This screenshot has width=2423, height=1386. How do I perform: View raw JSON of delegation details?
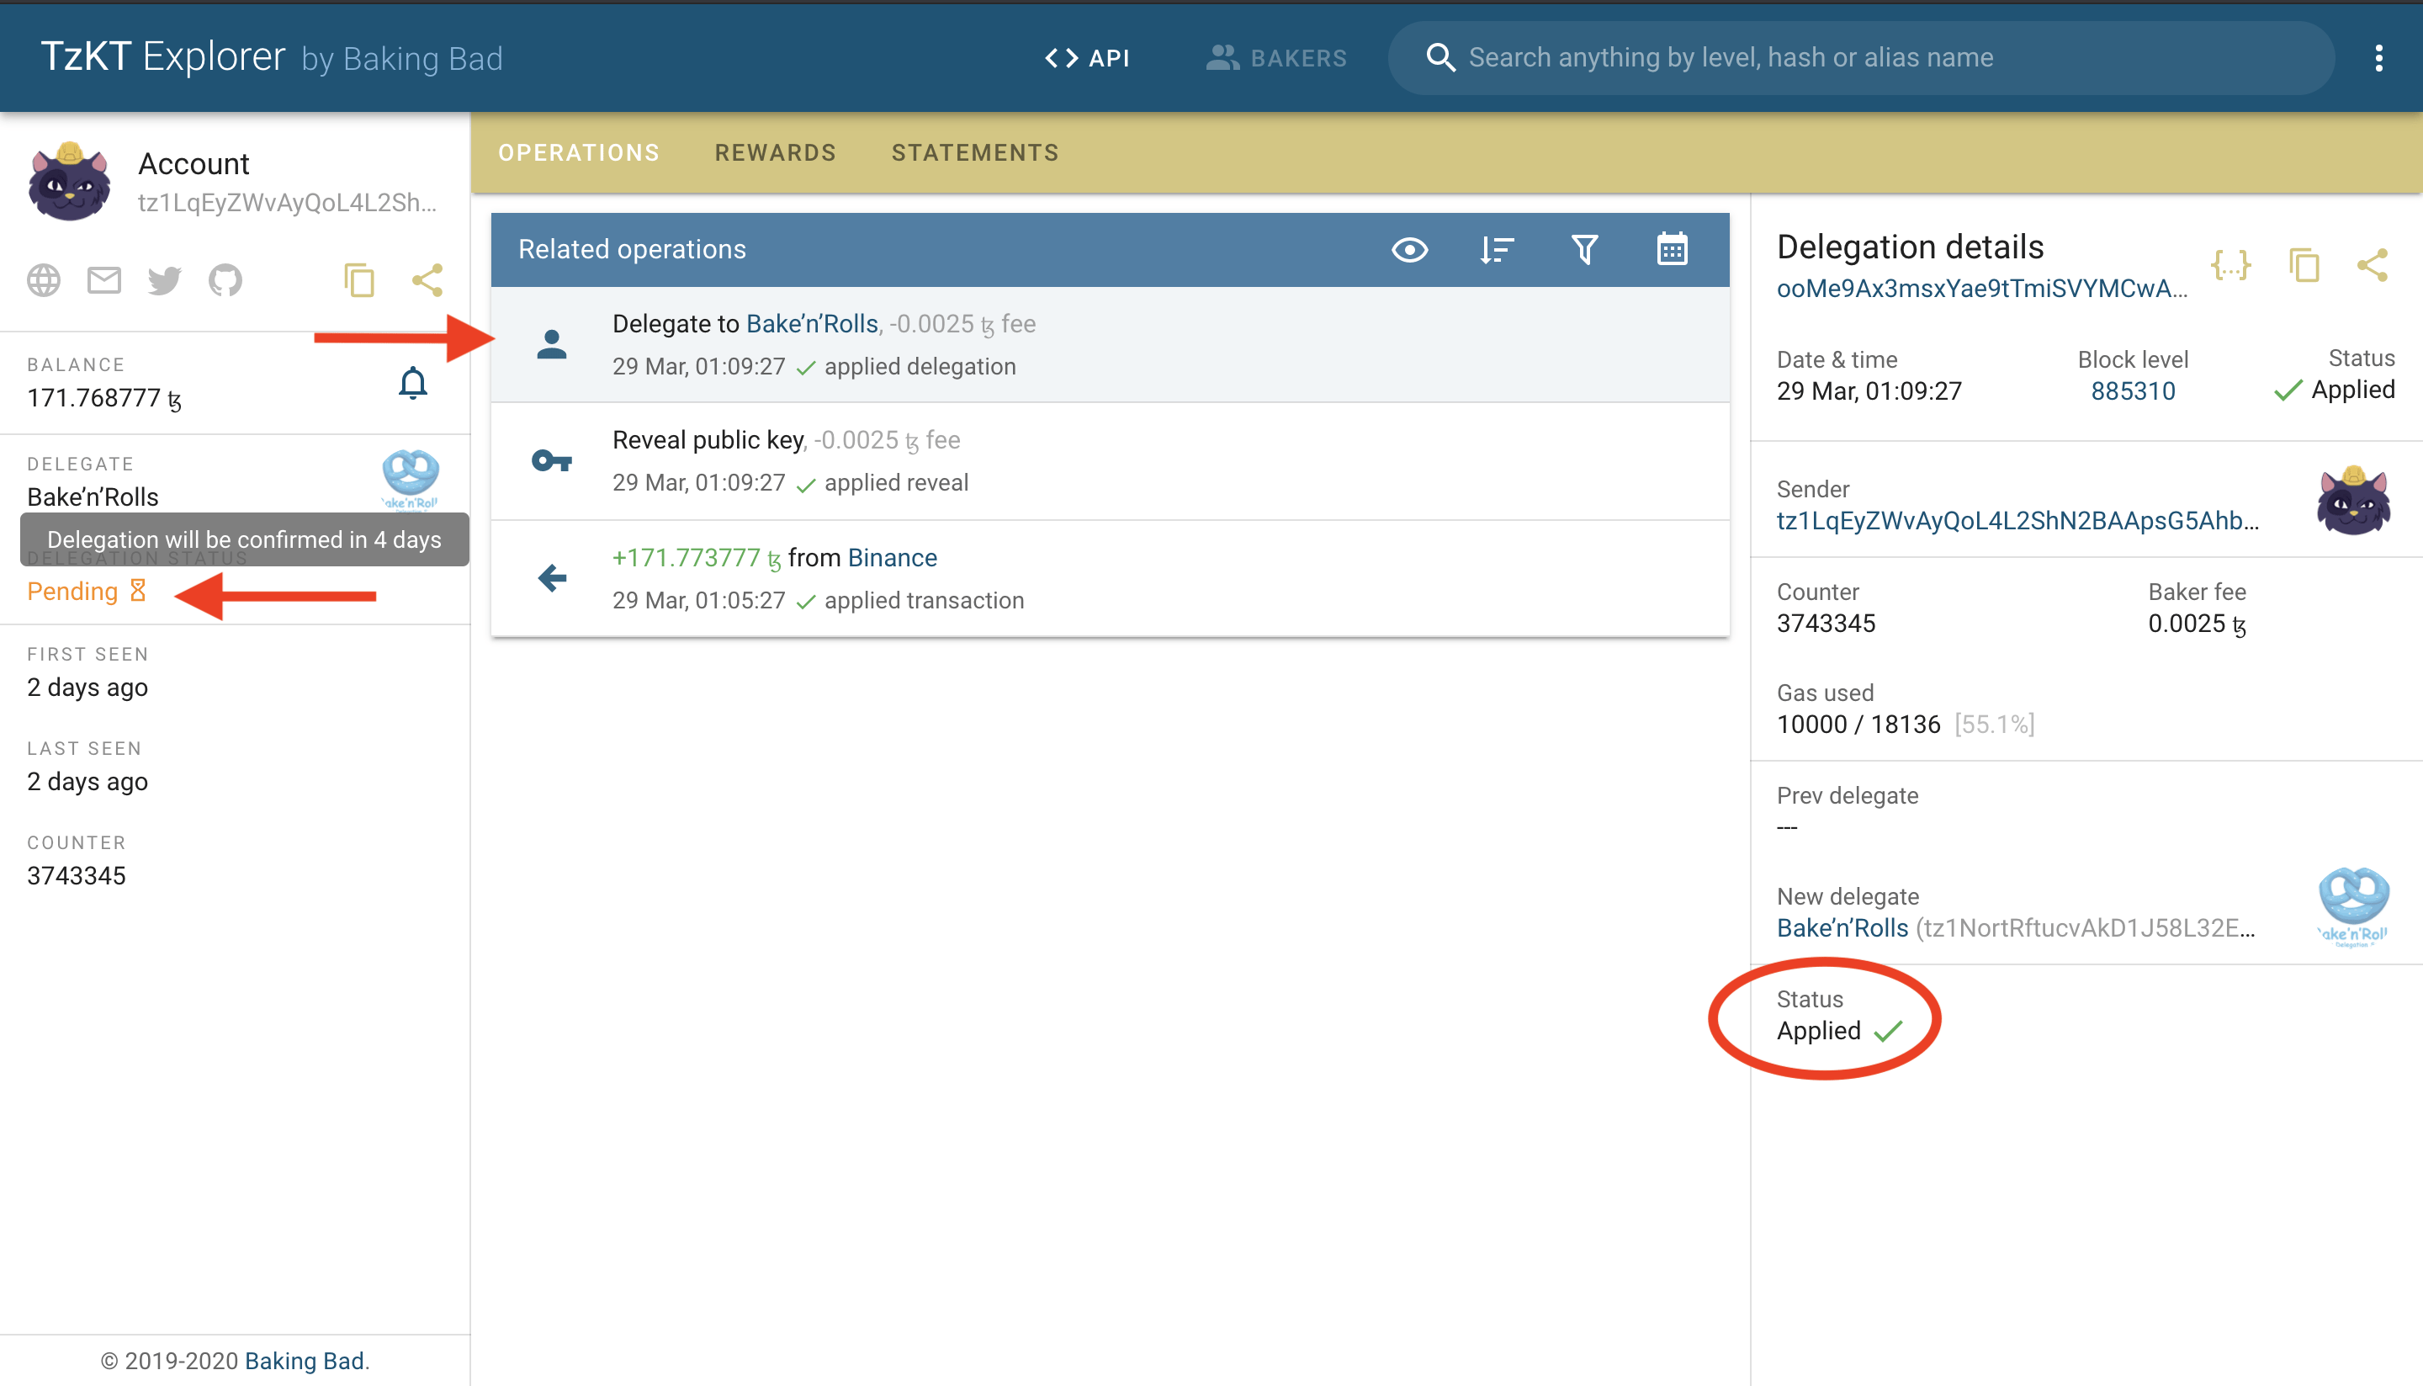coord(2231,264)
